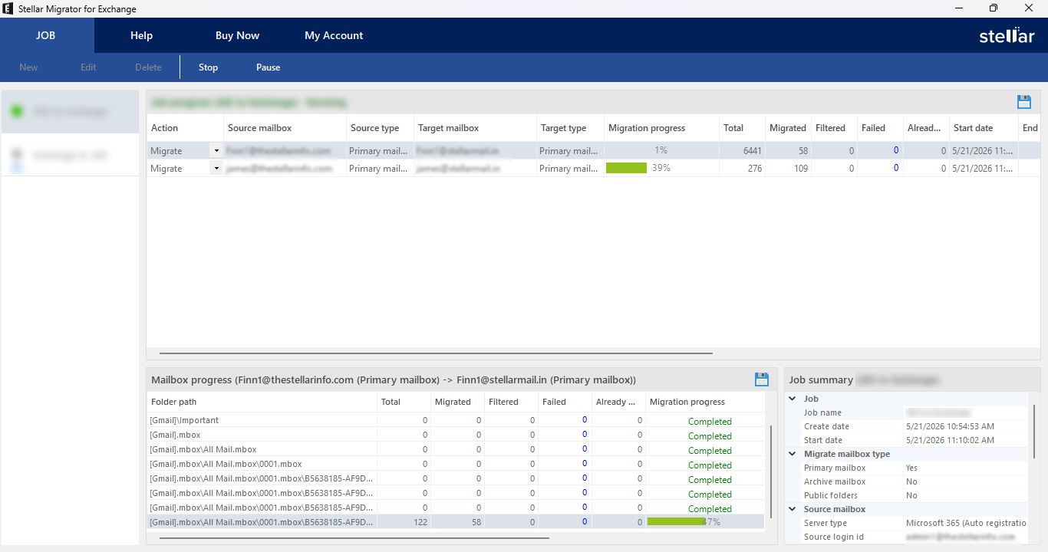
Task: Open the Buy Now menu
Action: click(237, 35)
